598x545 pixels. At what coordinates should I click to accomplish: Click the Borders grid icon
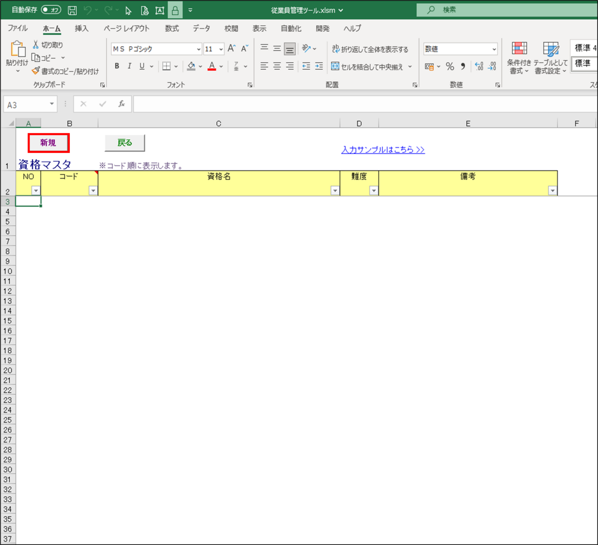pos(166,66)
